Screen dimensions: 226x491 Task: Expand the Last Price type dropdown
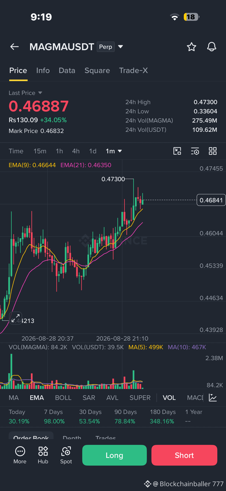click(40, 93)
